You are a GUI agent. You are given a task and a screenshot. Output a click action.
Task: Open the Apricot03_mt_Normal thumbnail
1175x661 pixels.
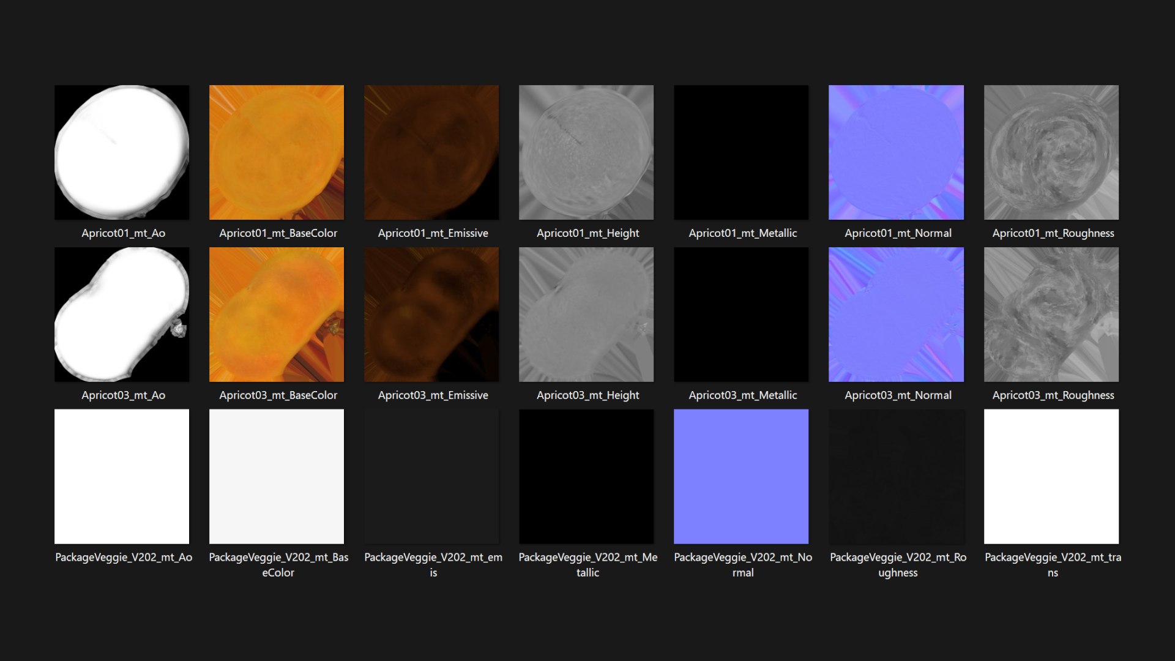point(896,315)
